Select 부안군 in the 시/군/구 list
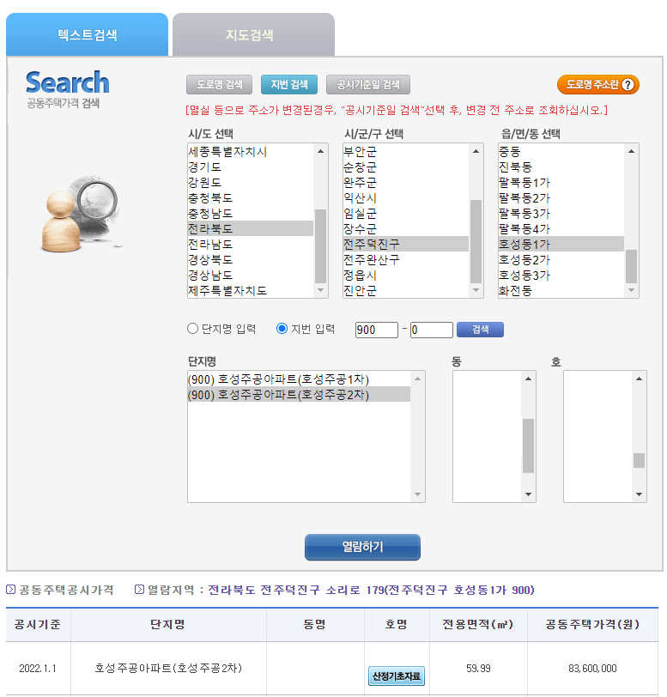667x697 pixels. pyautogui.click(x=405, y=152)
